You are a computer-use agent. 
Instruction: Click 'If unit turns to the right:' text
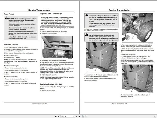(11, 66)
